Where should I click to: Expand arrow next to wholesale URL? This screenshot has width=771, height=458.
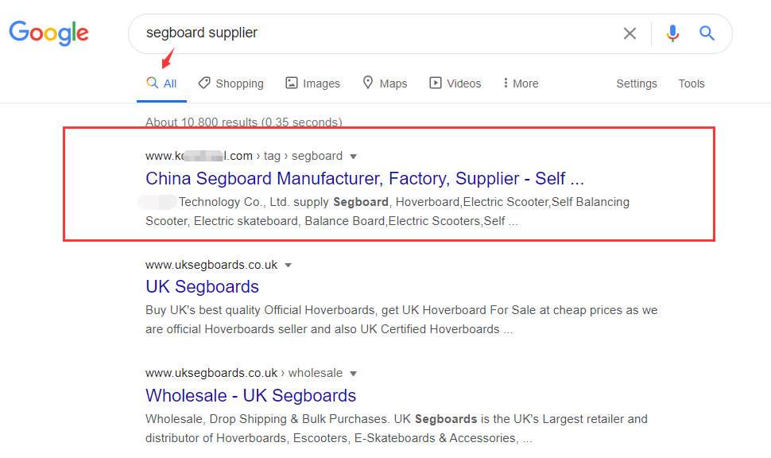tap(354, 373)
